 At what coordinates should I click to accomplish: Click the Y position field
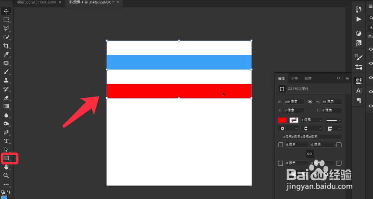[x=332, y=110]
